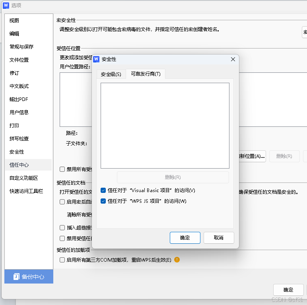Screen dimensions: 307x305
Task: Toggle the 启用宏后自 checkbox
Action: 62,202
